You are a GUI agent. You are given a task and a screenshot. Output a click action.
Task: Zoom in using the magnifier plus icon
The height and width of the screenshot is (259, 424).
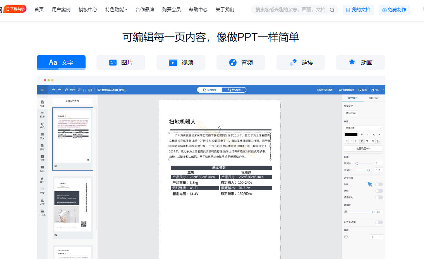click(x=79, y=90)
